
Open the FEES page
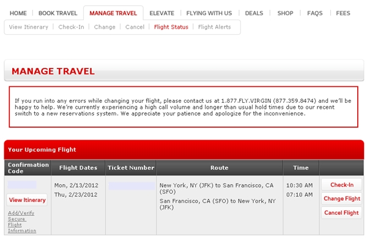pyautogui.click(x=343, y=13)
